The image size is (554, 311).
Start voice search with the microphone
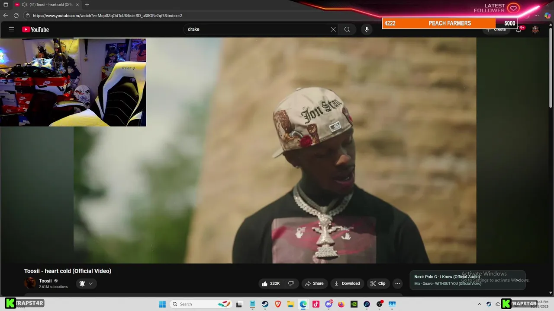[x=367, y=29]
